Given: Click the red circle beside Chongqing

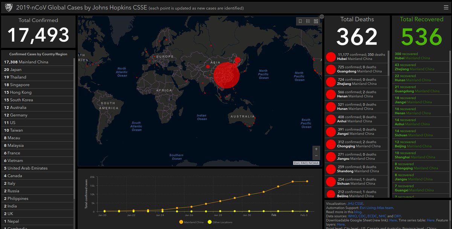Looking at the screenshot, I should pos(331,144).
